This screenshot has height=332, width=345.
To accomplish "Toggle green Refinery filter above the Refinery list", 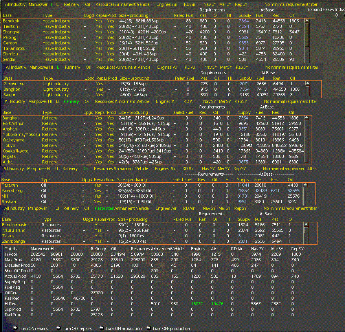I will point(71,101).
